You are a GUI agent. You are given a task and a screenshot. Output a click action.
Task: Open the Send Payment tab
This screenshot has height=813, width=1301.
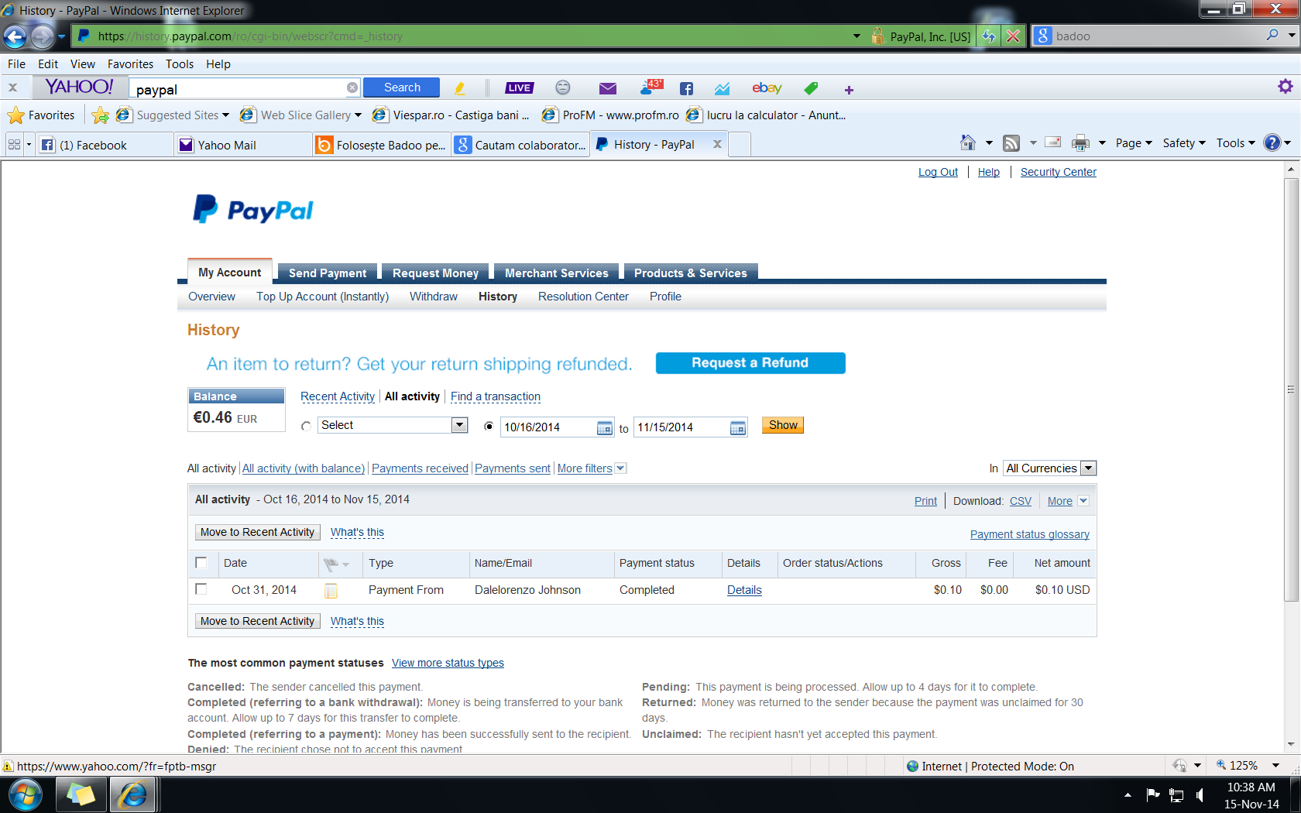328,273
